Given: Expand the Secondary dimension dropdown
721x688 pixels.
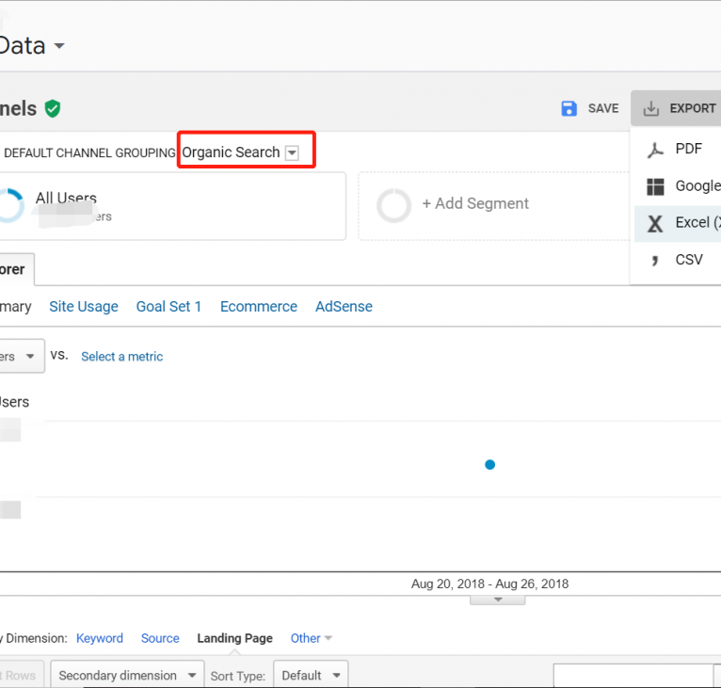Looking at the screenshot, I should 128,675.
